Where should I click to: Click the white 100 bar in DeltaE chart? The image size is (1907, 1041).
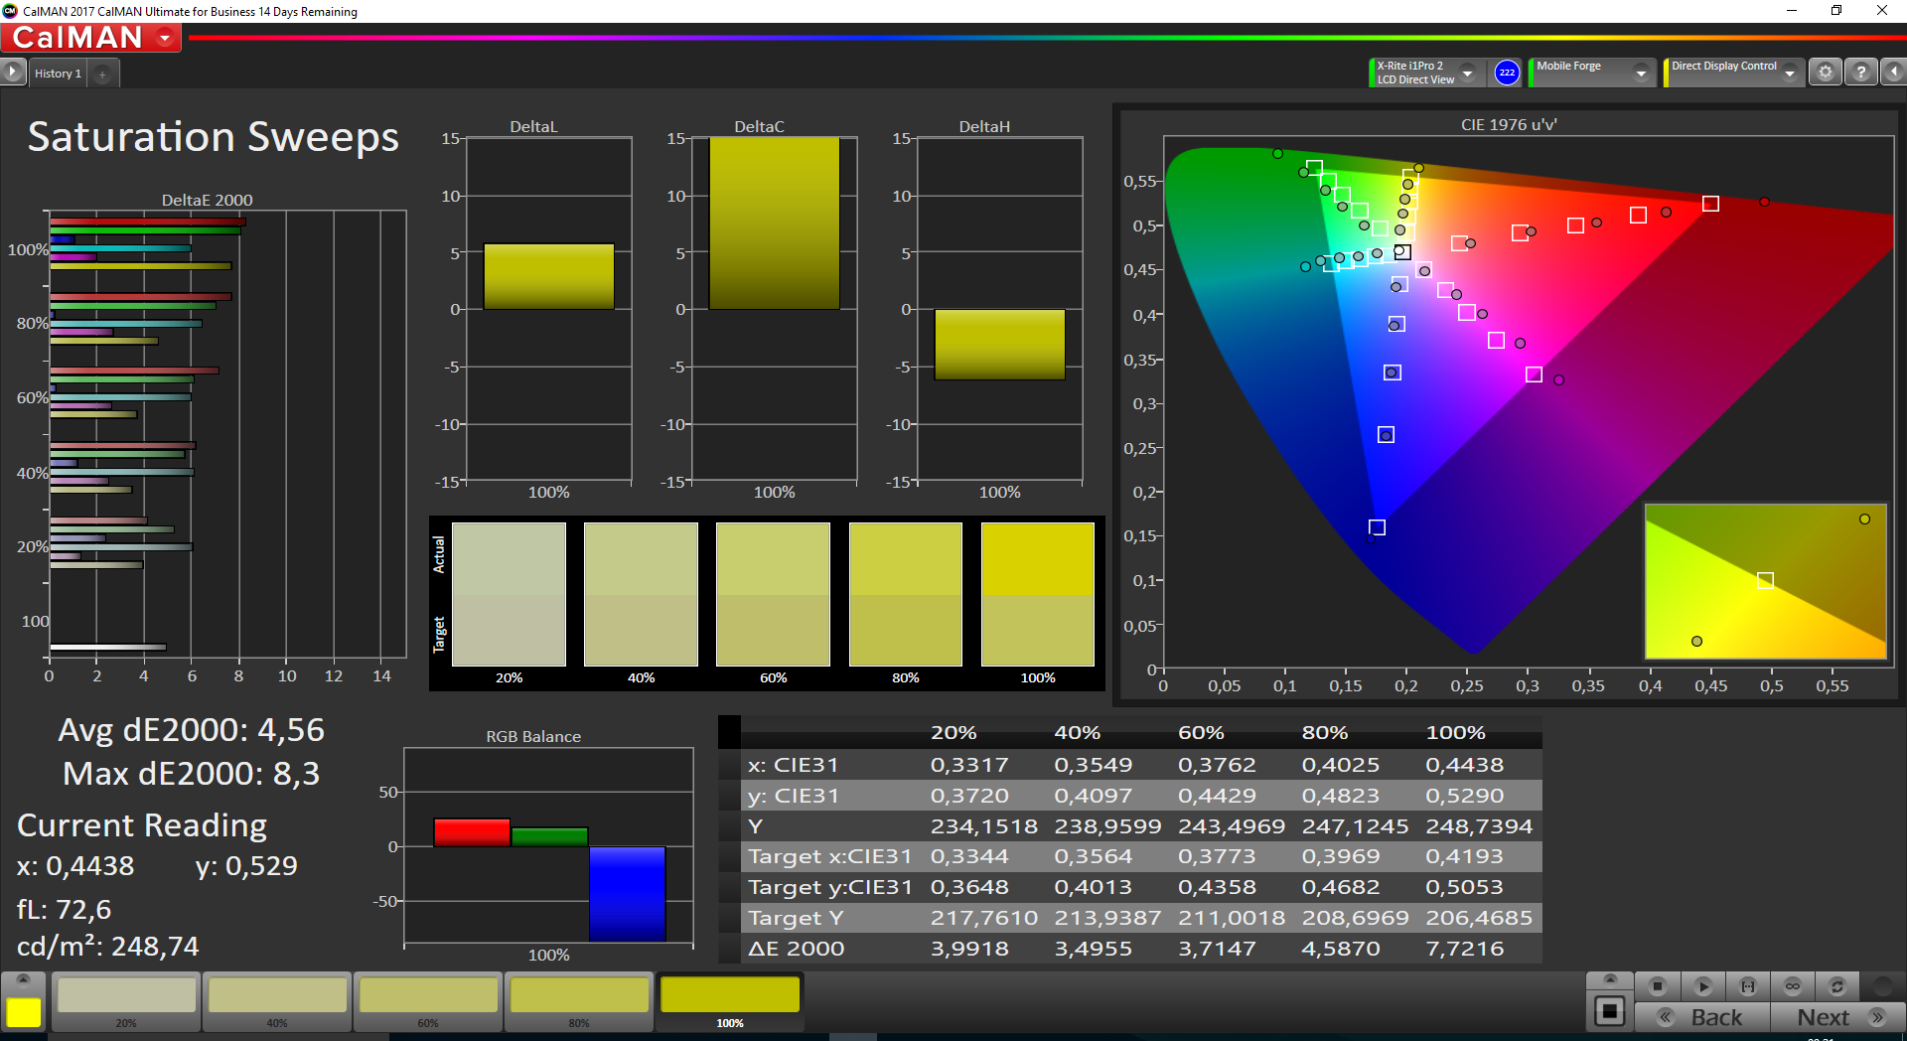[107, 648]
